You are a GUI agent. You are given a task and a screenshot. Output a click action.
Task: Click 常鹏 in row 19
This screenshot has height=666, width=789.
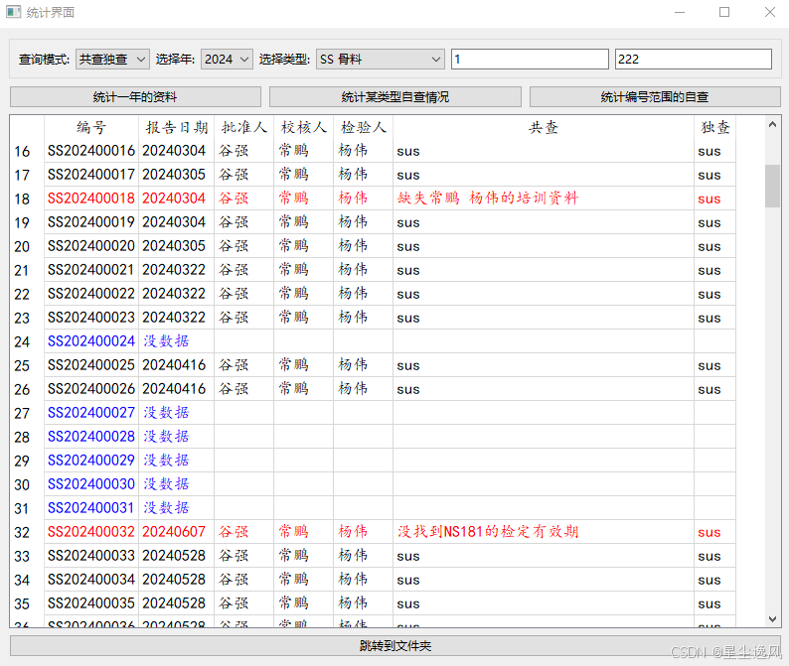pyautogui.click(x=303, y=222)
